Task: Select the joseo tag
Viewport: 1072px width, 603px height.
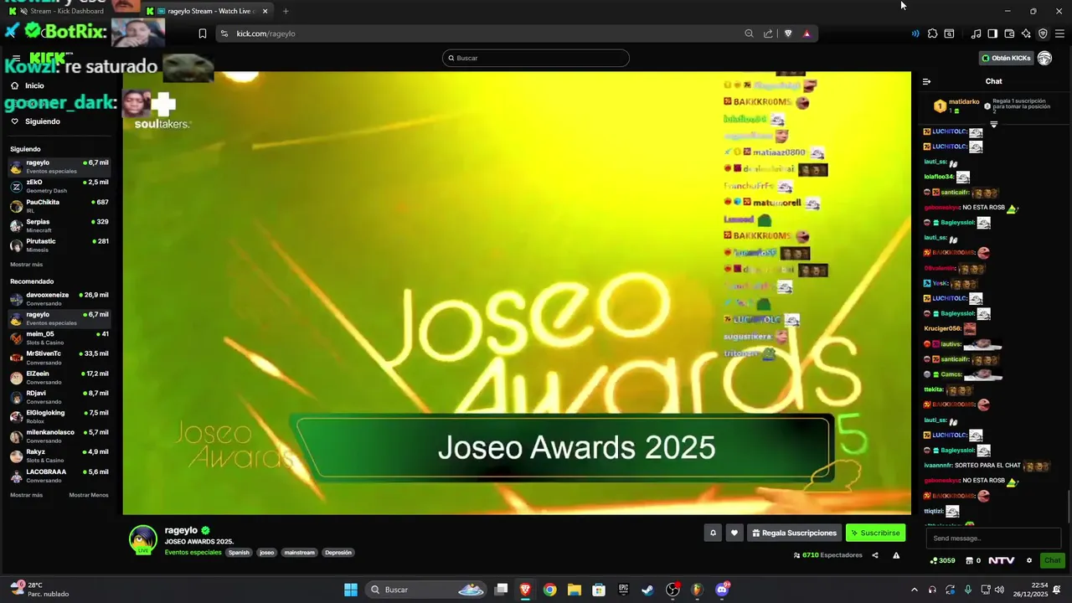Action: pos(266,553)
